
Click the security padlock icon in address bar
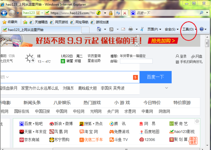(x=110, y=13)
